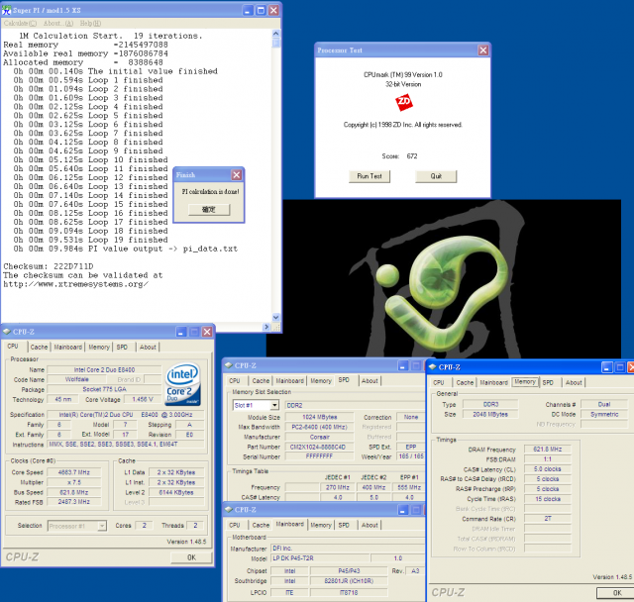Select Cache tab in SPD window

pos(261,381)
